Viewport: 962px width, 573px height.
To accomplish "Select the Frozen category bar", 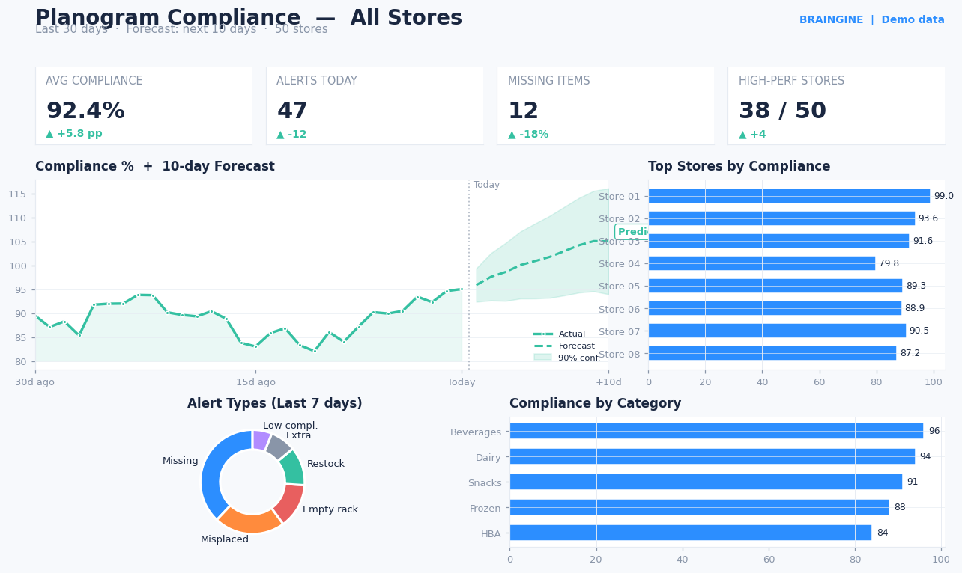I will click(x=699, y=507).
